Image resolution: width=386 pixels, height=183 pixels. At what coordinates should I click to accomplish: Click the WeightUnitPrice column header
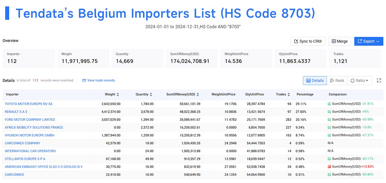click(x=223, y=94)
